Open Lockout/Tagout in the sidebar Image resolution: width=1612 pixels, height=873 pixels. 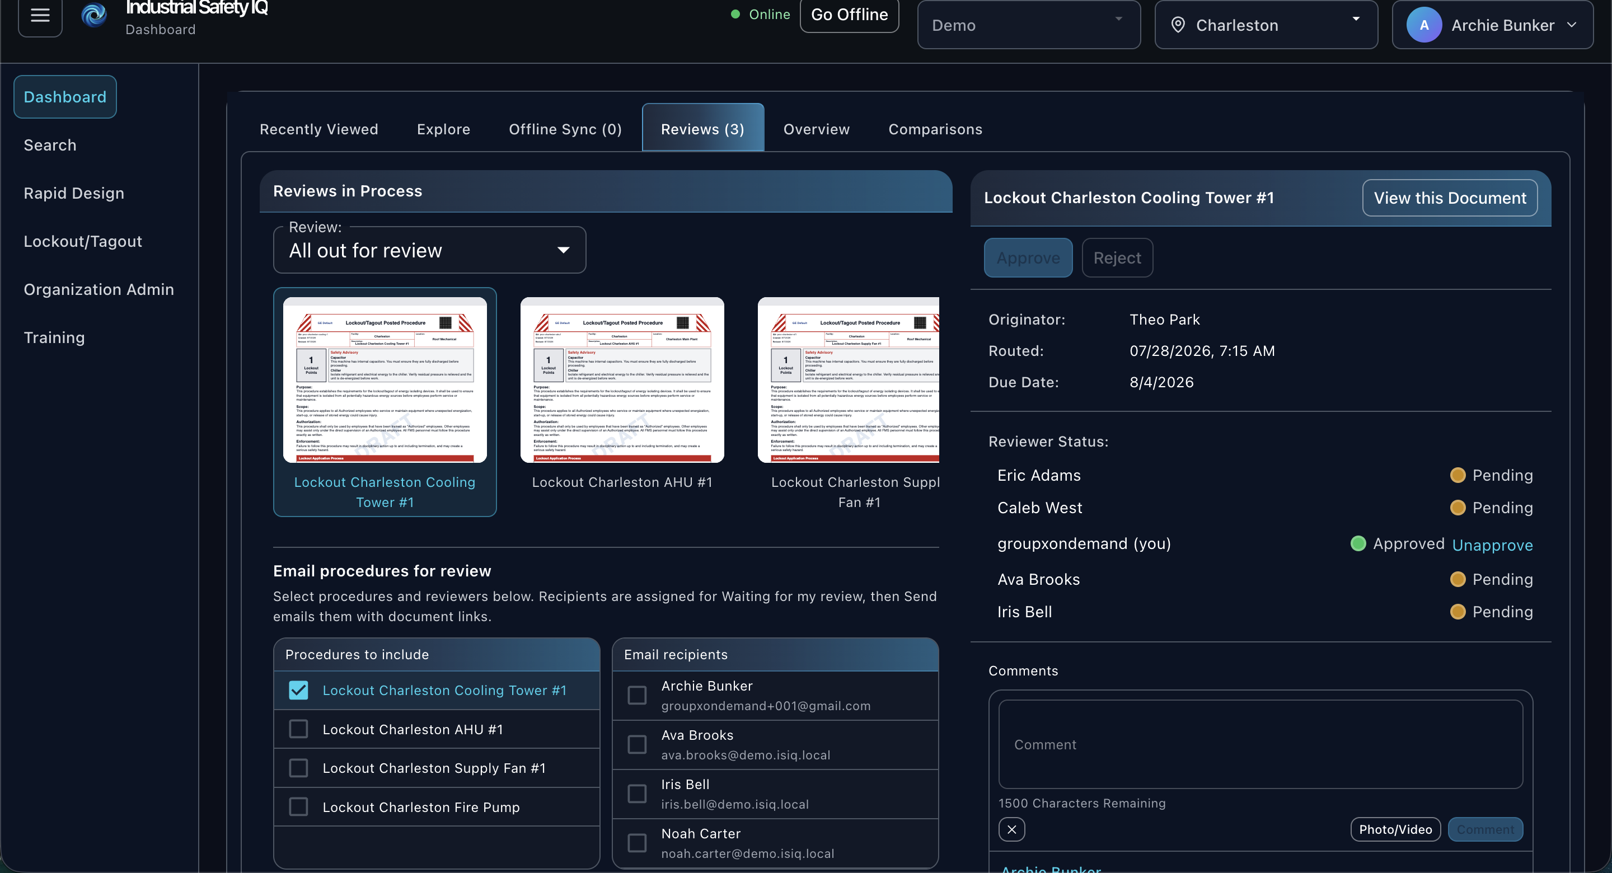pyautogui.click(x=83, y=242)
